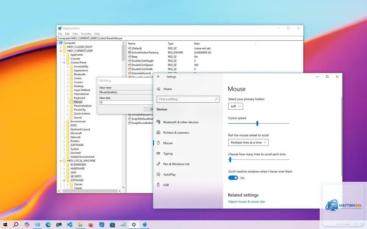Click the Find a setting search box

[188, 99]
